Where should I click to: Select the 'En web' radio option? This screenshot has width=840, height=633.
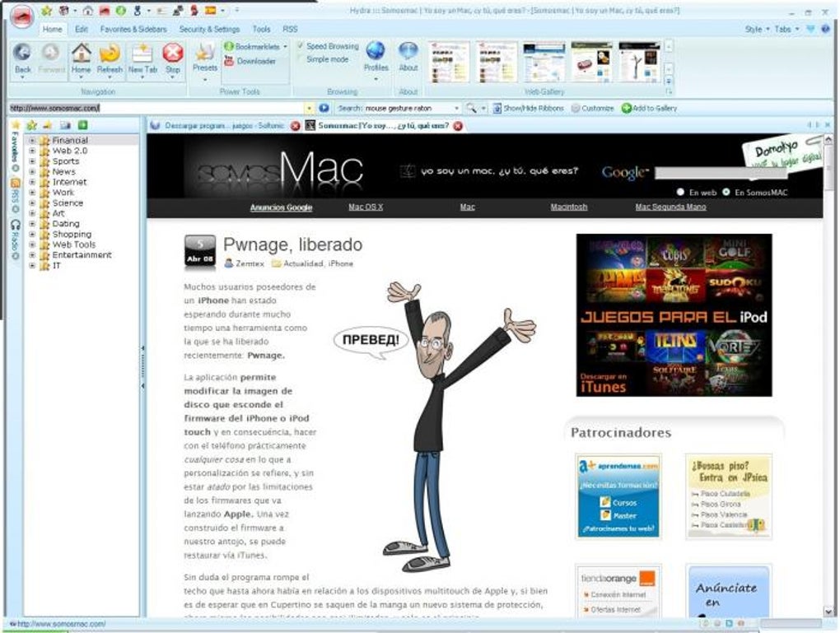coord(680,192)
